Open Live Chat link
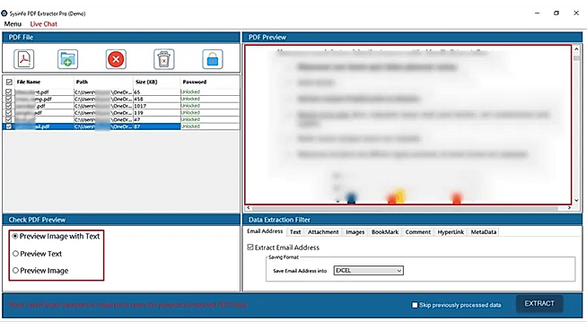 [x=43, y=24]
